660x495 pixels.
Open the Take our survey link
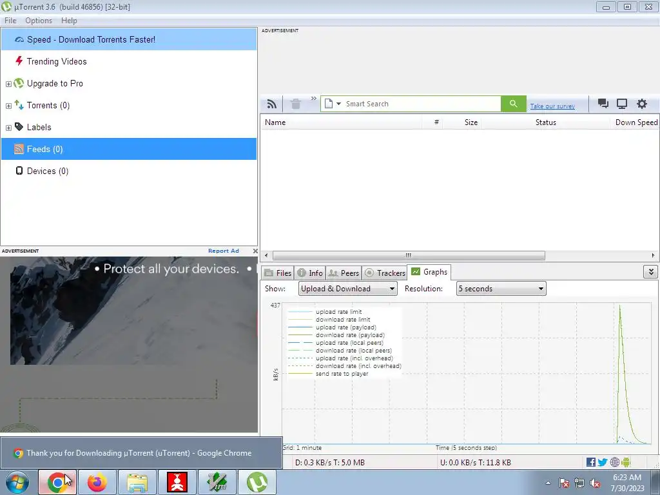pos(552,106)
